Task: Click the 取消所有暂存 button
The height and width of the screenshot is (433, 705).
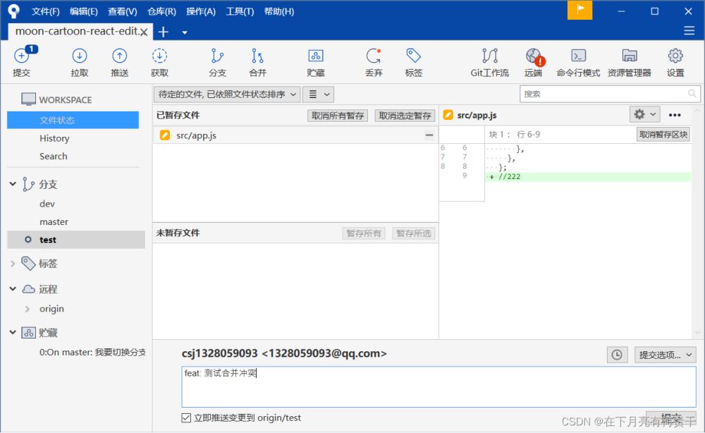Action: (338, 116)
